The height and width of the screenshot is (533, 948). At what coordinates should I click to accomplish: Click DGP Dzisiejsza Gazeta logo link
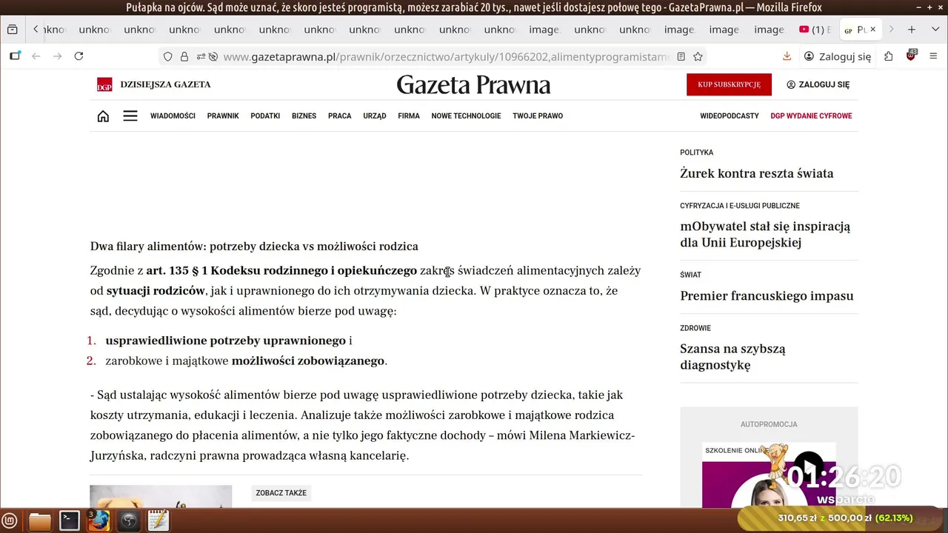pos(154,84)
